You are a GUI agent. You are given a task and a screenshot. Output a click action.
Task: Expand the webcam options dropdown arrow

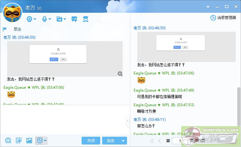[x=35, y=19]
